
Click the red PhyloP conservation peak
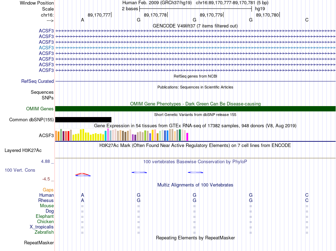pyautogui.click(x=82, y=174)
